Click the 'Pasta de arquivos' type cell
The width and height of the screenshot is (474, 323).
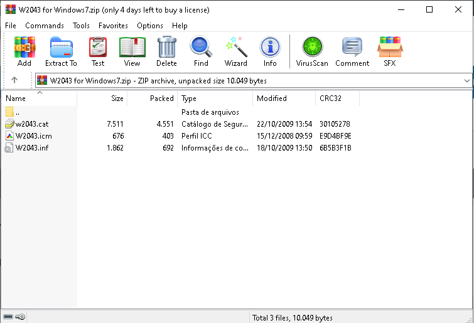pos(210,112)
